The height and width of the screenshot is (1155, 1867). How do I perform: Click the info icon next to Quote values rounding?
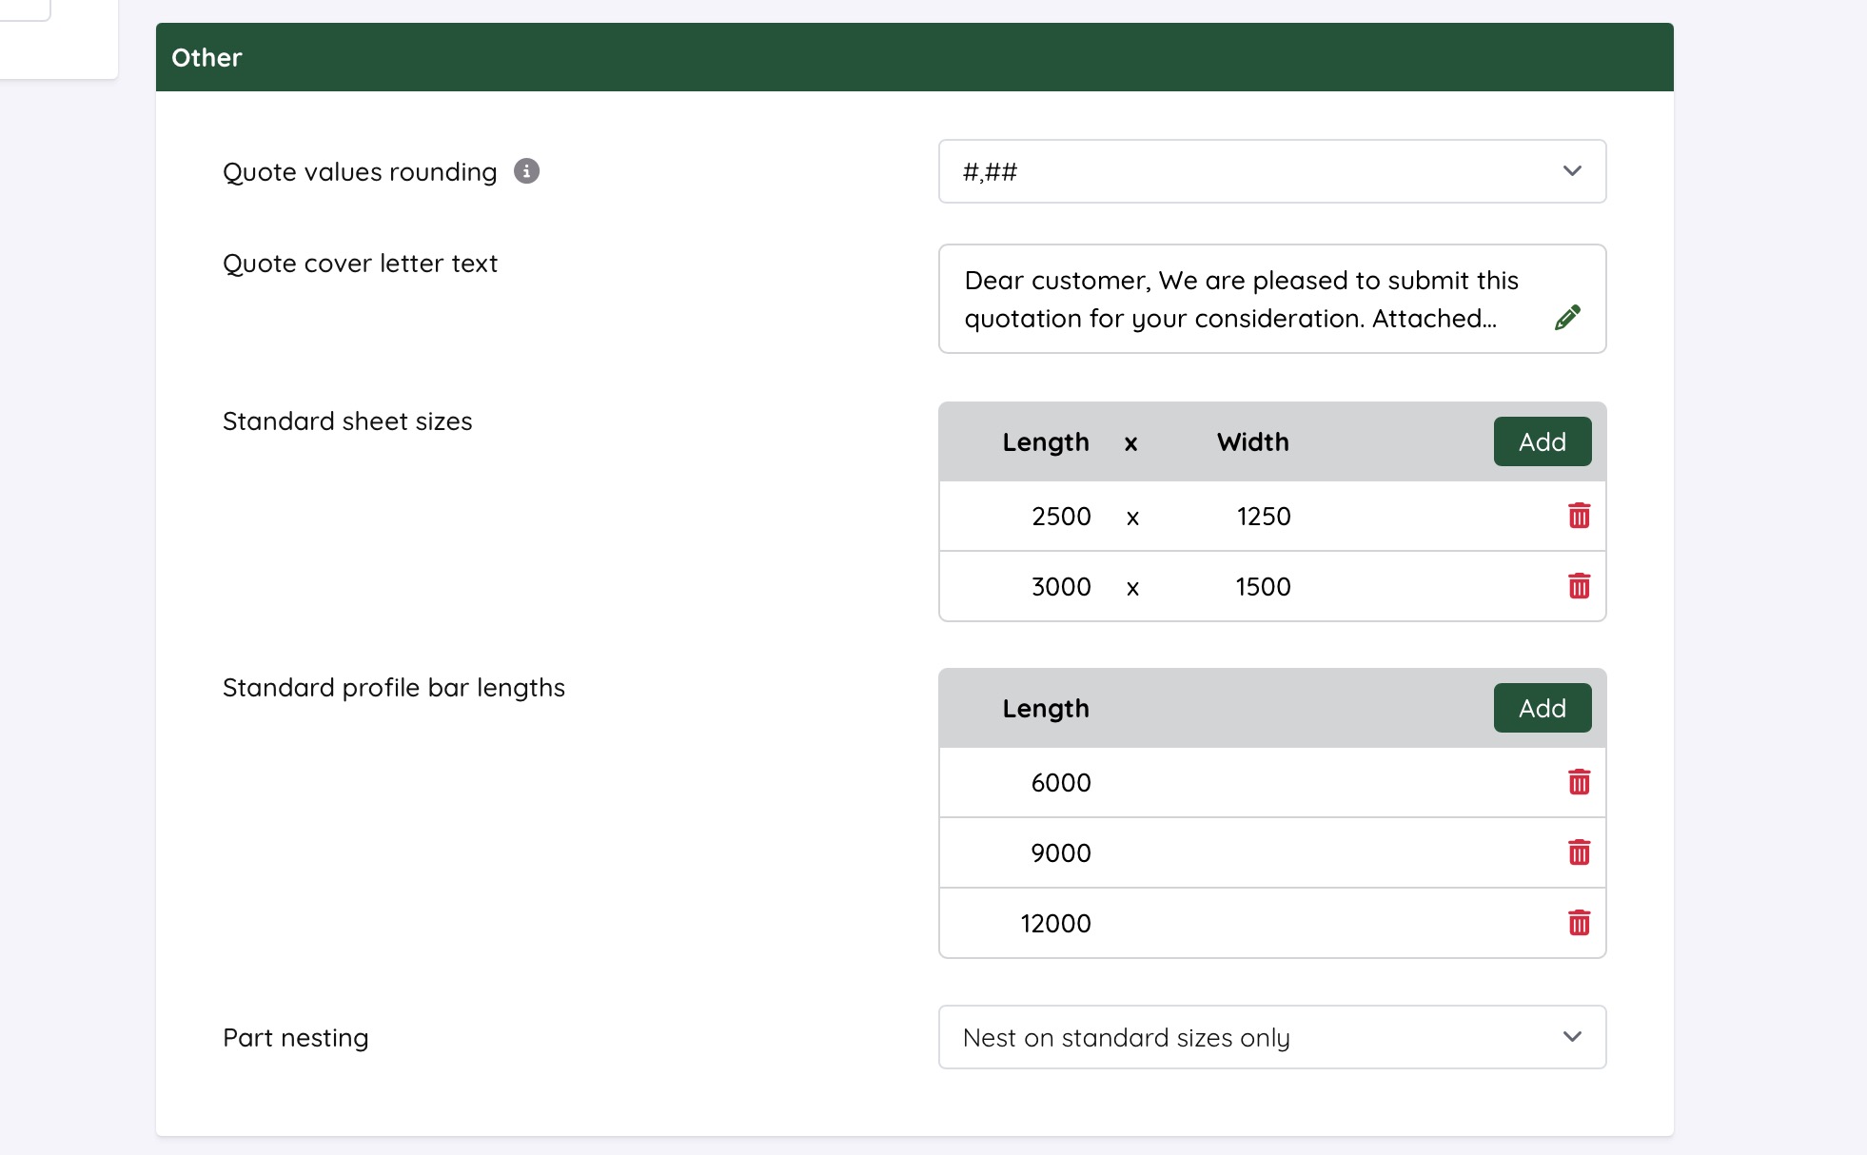[x=526, y=171]
